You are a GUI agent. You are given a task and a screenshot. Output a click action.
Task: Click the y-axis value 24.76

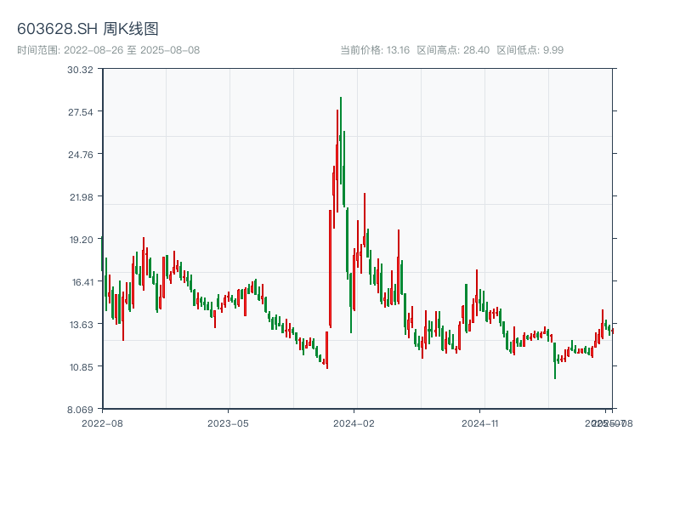pos(81,155)
